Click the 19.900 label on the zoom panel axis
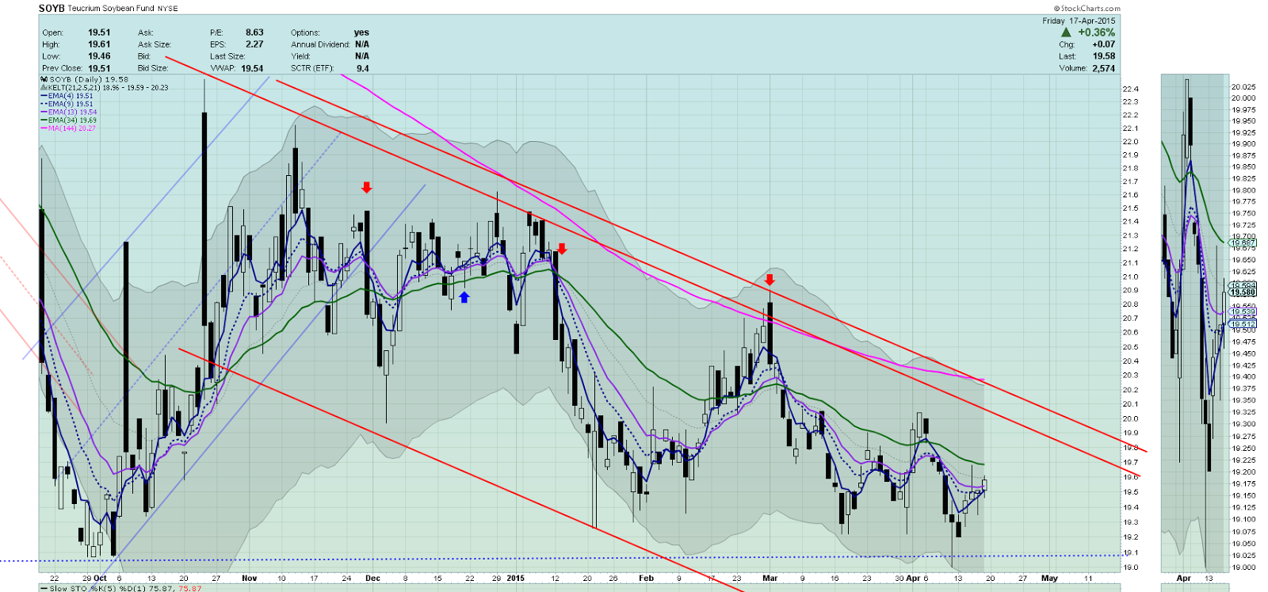 coord(1243,144)
